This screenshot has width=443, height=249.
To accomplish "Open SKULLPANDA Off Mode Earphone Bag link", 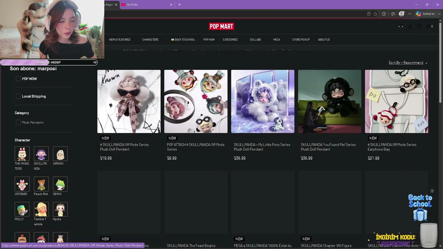I will 392,147.
